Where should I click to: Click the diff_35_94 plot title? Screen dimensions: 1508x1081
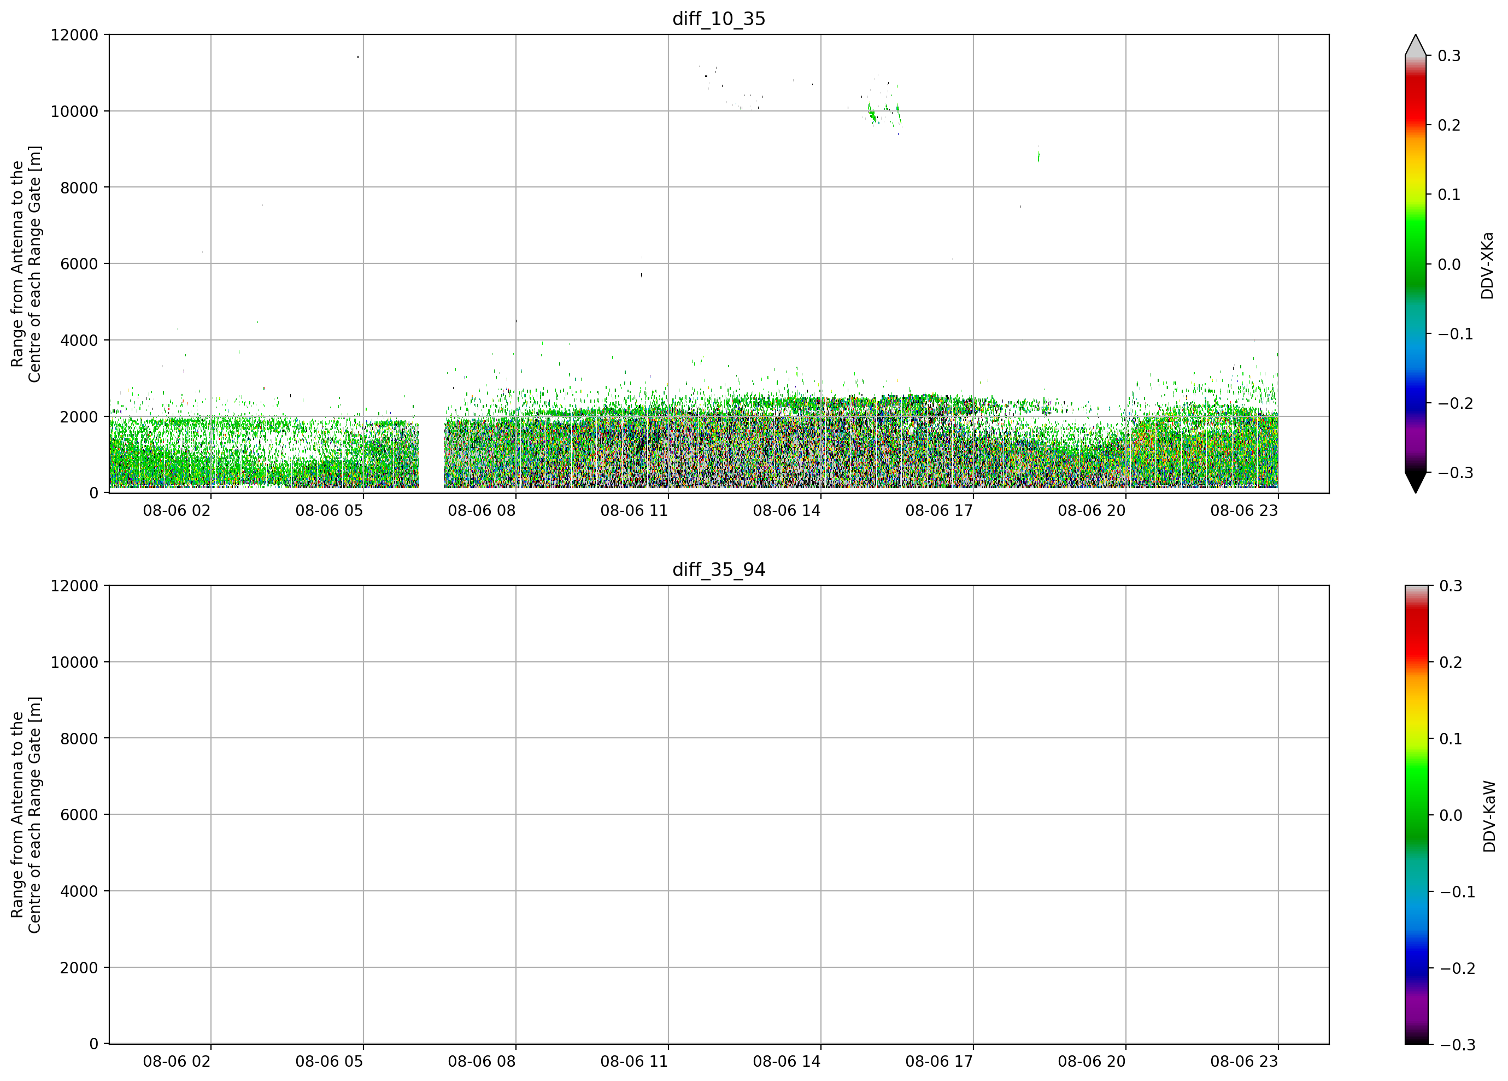[719, 570]
